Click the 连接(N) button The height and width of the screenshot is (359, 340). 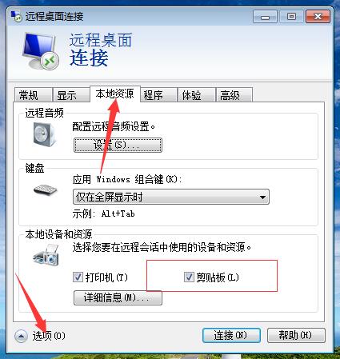231,335
